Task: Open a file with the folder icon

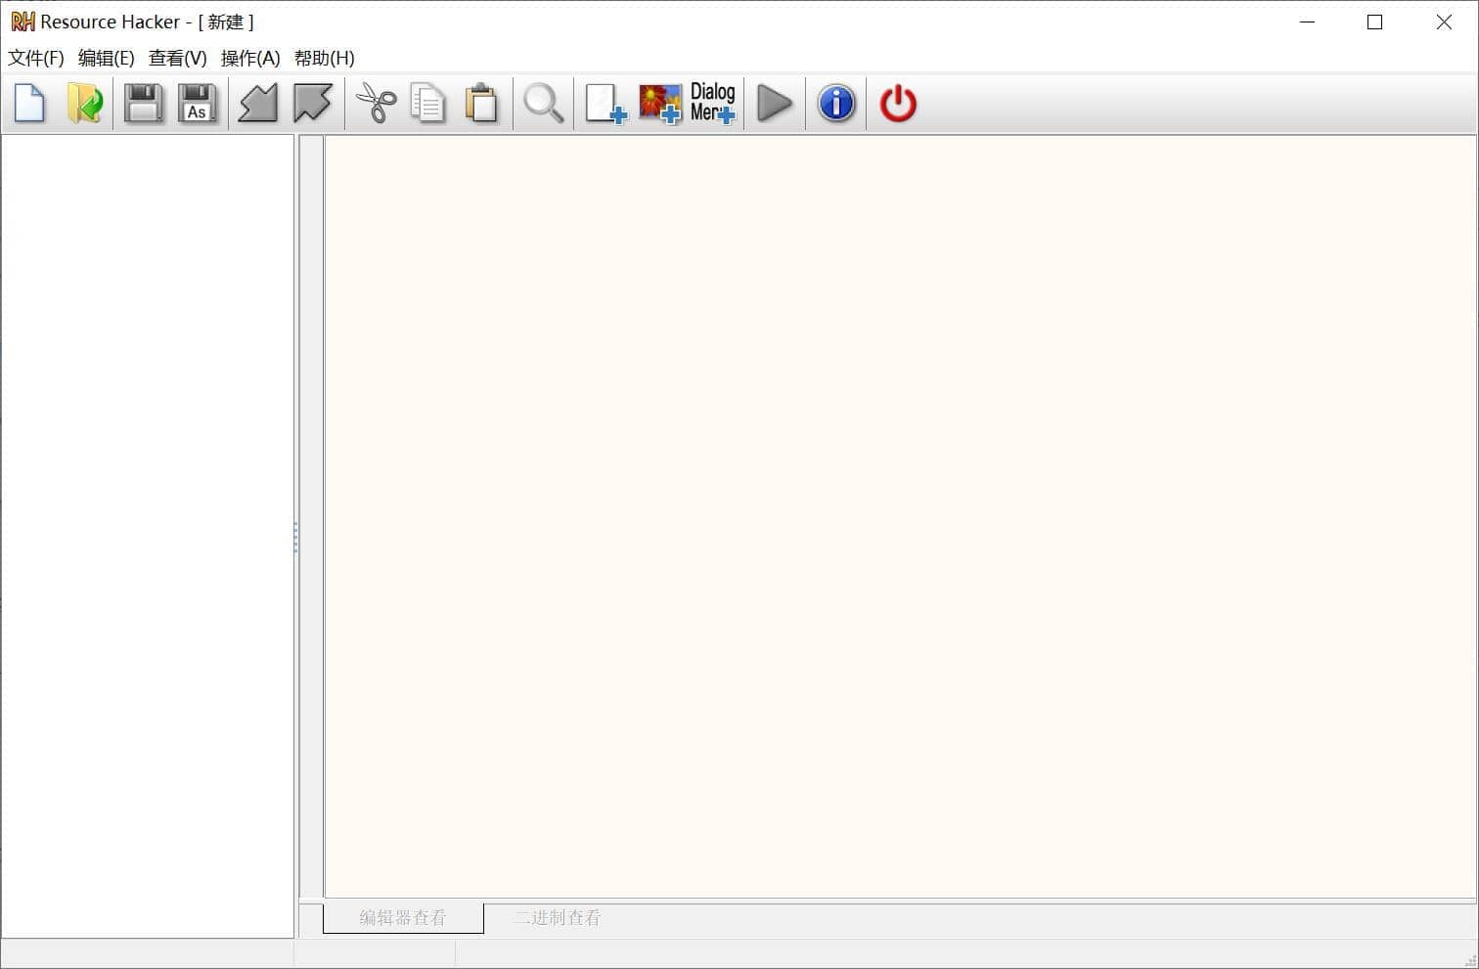Action: click(85, 104)
